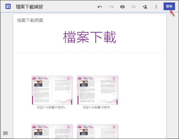Viewport: 179px width, 139px height.
Task: Open the bottom-left file thumbnail in second row
Action: tap(52, 131)
